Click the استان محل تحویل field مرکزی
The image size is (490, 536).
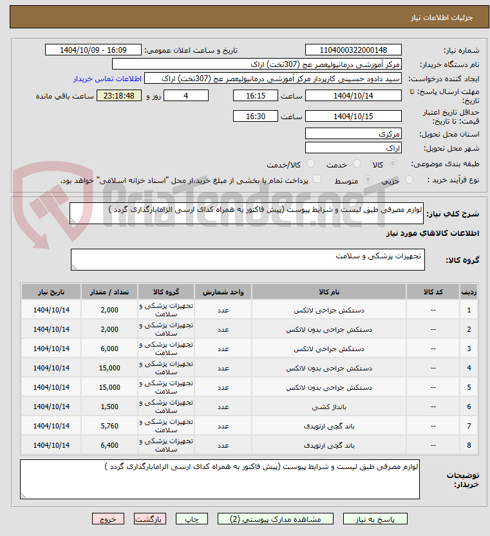[353, 133]
